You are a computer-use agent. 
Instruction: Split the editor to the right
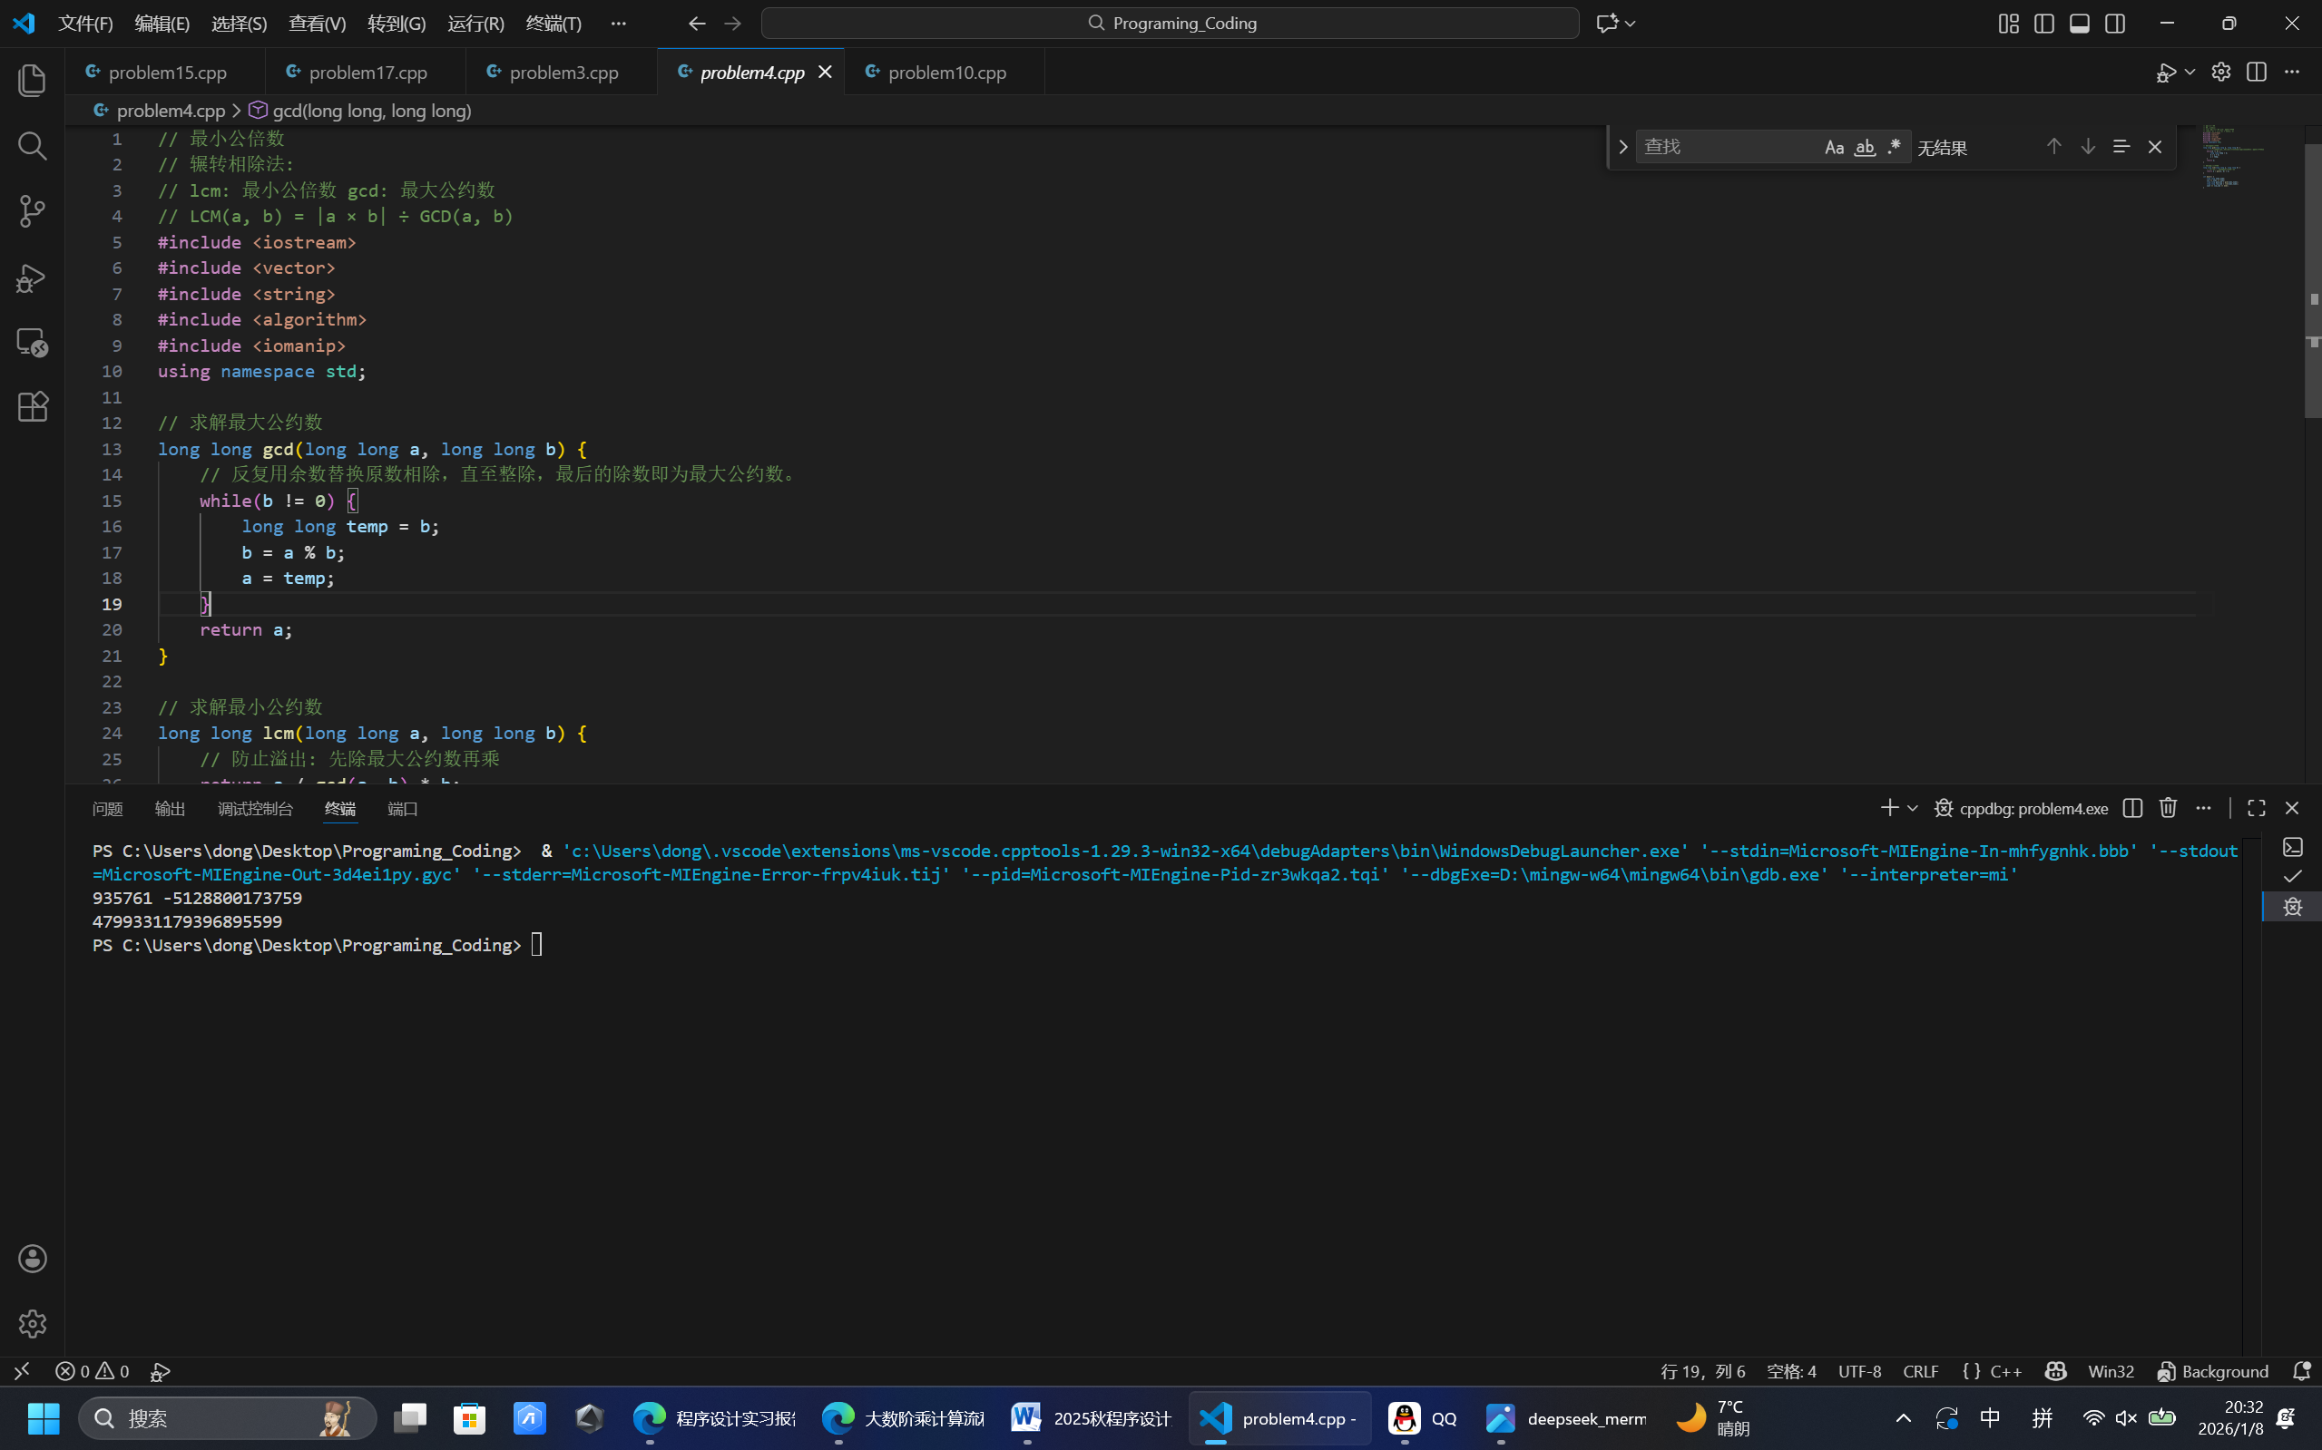[2256, 72]
